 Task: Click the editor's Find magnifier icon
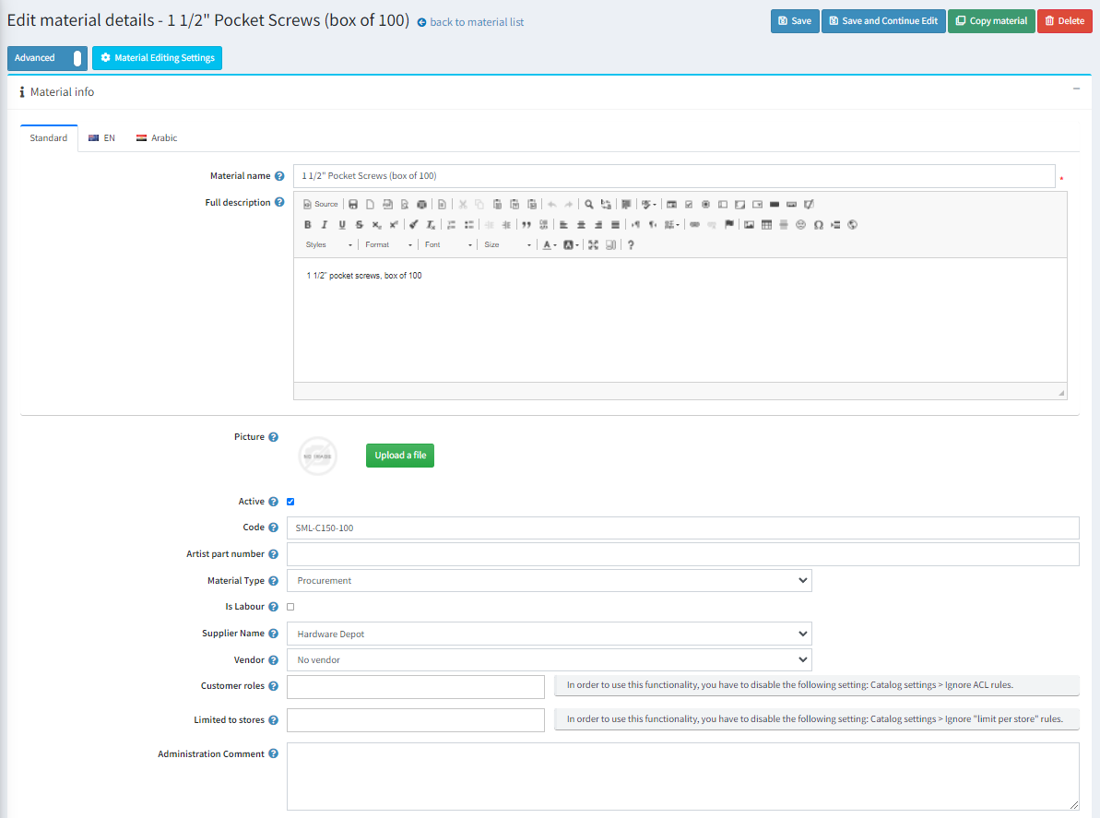(588, 204)
